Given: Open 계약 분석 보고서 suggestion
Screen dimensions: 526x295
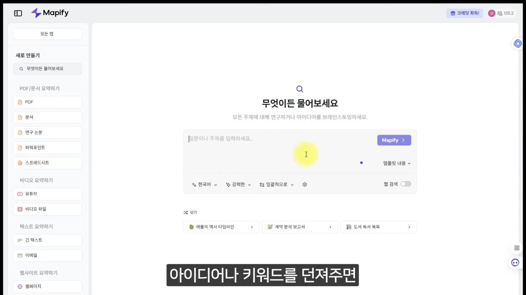Looking at the screenshot, I should (300, 227).
